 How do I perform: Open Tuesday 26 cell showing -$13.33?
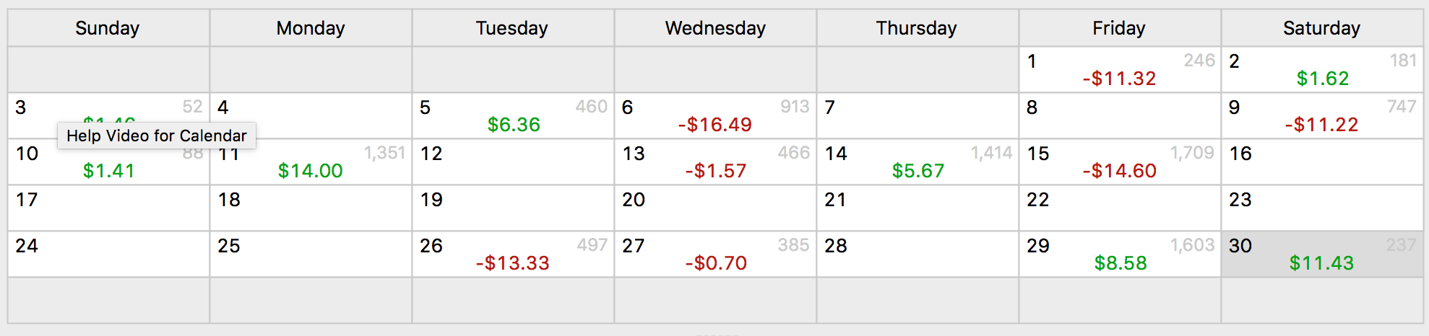tap(513, 255)
